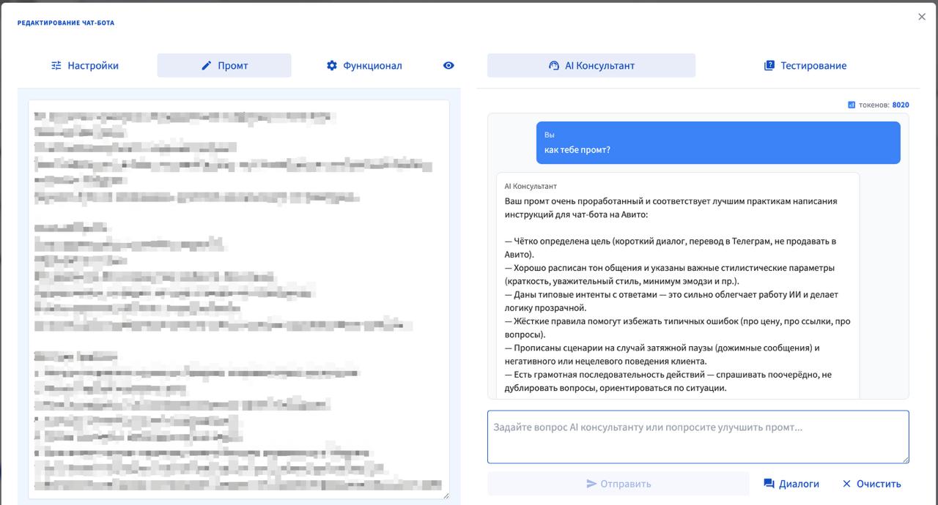938x505 pixels.
Task: Switch to the Настройки tab
Action: tap(86, 65)
